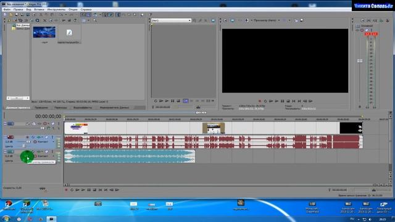Open the Auto Ripple mode dropdown arrow

point(100,15)
